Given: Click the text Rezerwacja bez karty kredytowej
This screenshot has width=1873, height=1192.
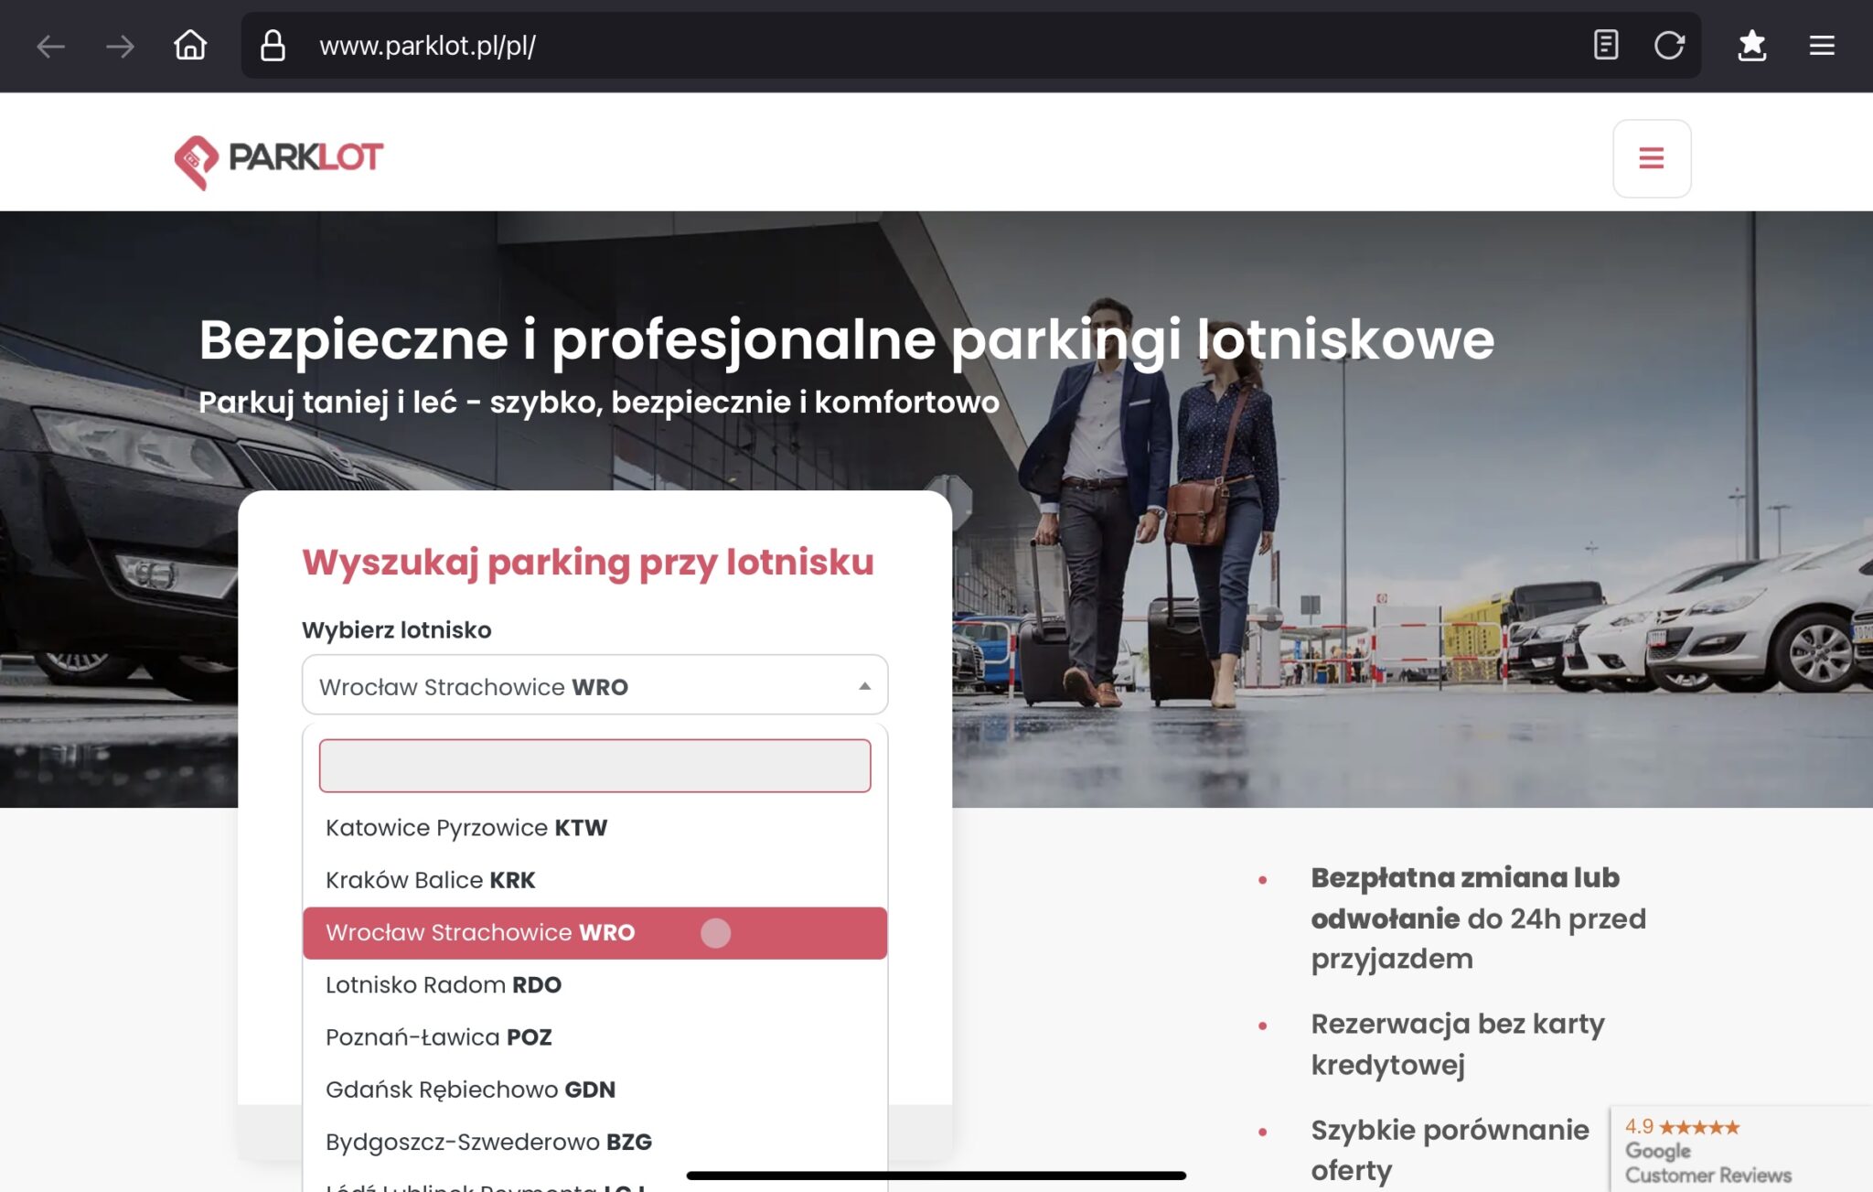Looking at the screenshot, I should coord(1458,1044).
